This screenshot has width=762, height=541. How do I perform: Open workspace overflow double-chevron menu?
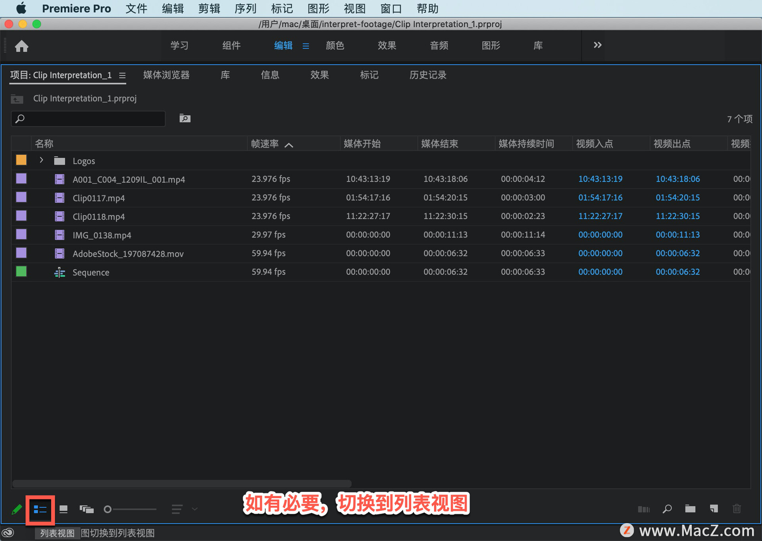pos(597,45)
